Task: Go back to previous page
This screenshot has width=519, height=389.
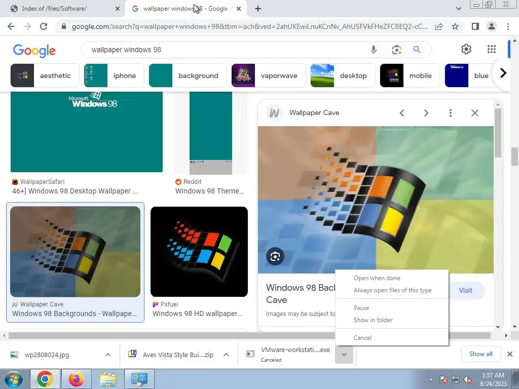Action: 11,26
